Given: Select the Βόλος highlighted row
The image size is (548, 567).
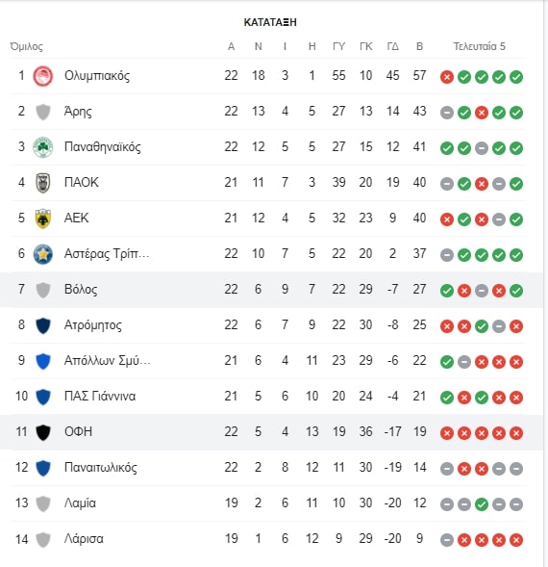Looking at the screenshot, I should point(271,290).
